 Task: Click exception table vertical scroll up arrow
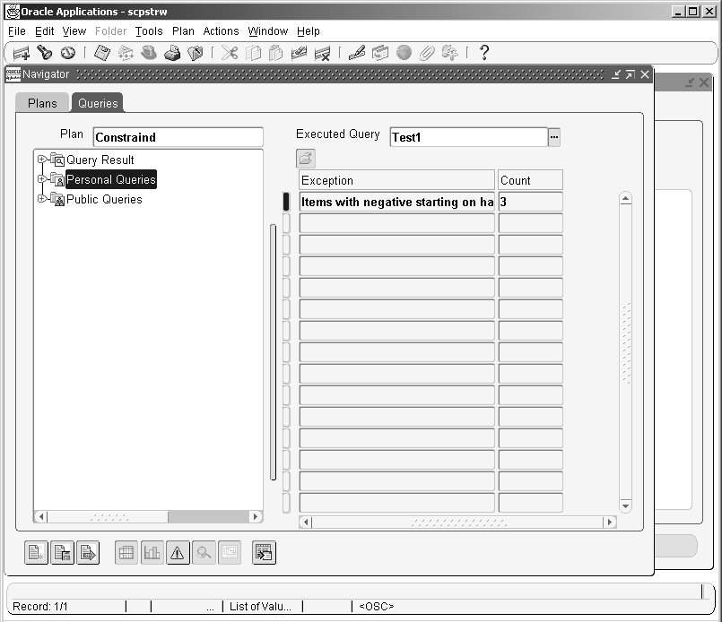point(625,199)
